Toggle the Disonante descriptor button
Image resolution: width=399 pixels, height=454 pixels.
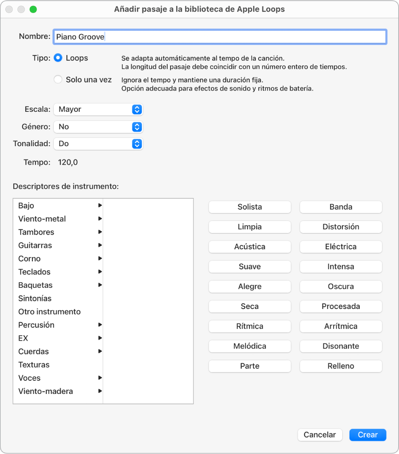click(x=341, y=346)
